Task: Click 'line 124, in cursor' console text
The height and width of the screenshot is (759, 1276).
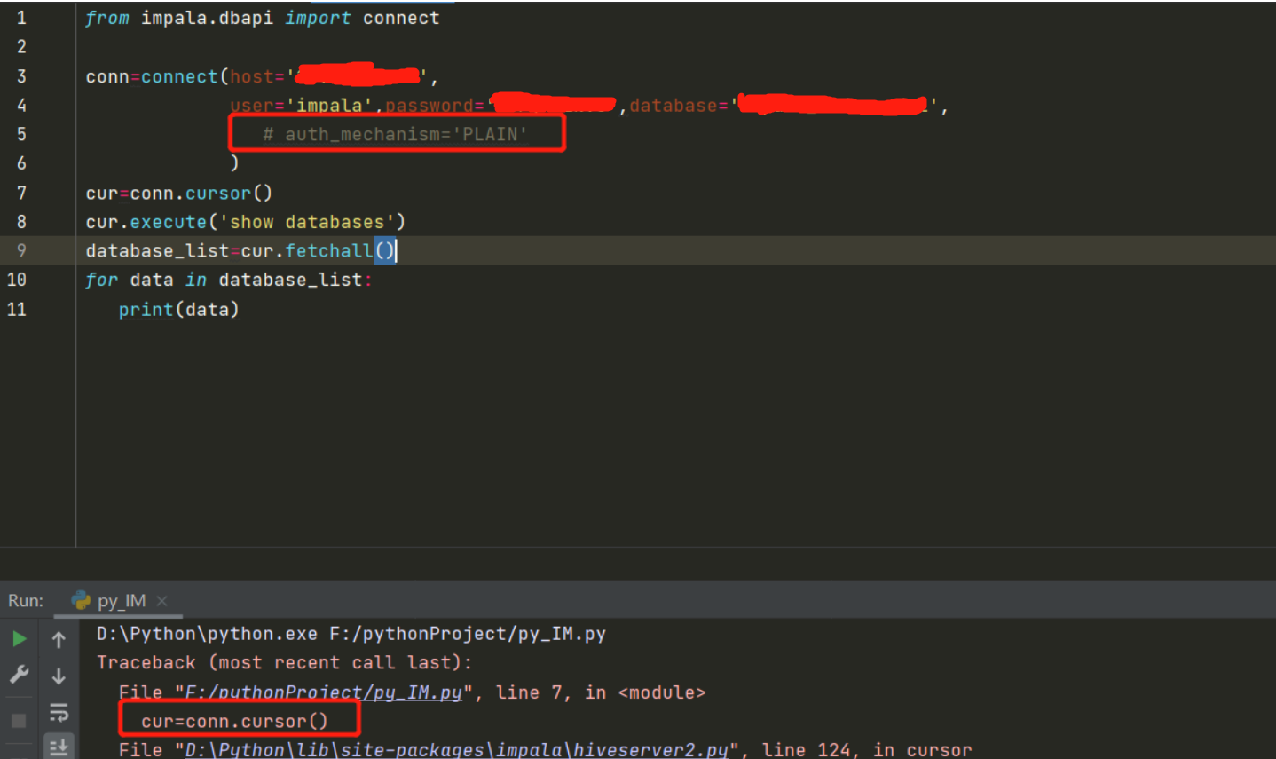Action: tap(867, 750)
